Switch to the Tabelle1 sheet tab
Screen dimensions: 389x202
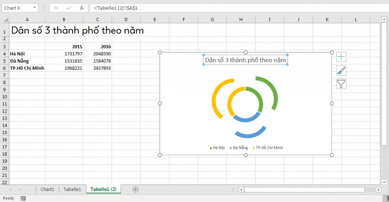(x=72, y=189)
